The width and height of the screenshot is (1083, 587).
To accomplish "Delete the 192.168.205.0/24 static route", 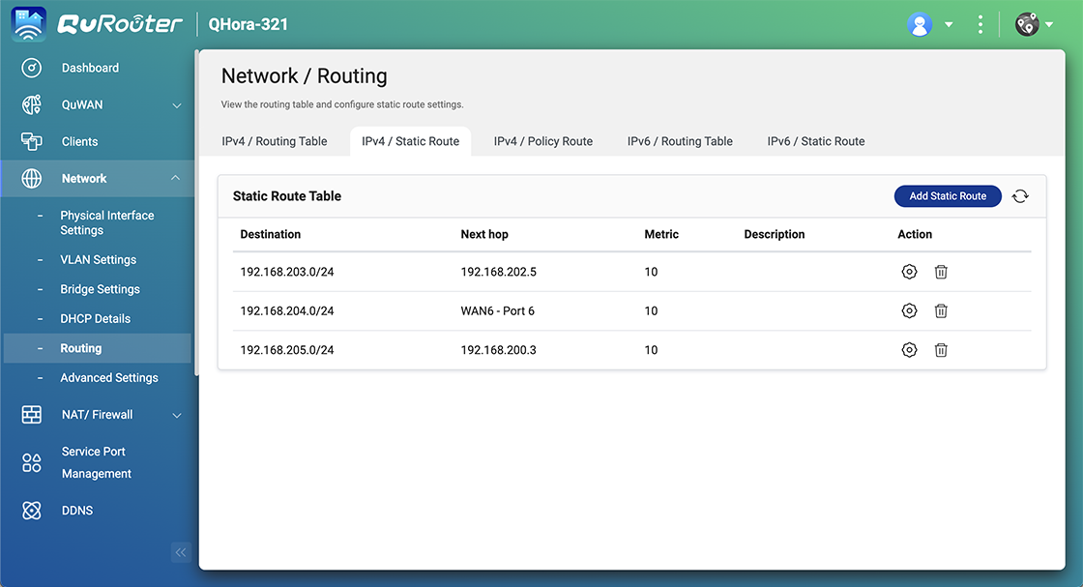I will tap(941, 349).
